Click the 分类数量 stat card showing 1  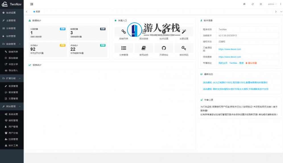(x=48, y=33)
